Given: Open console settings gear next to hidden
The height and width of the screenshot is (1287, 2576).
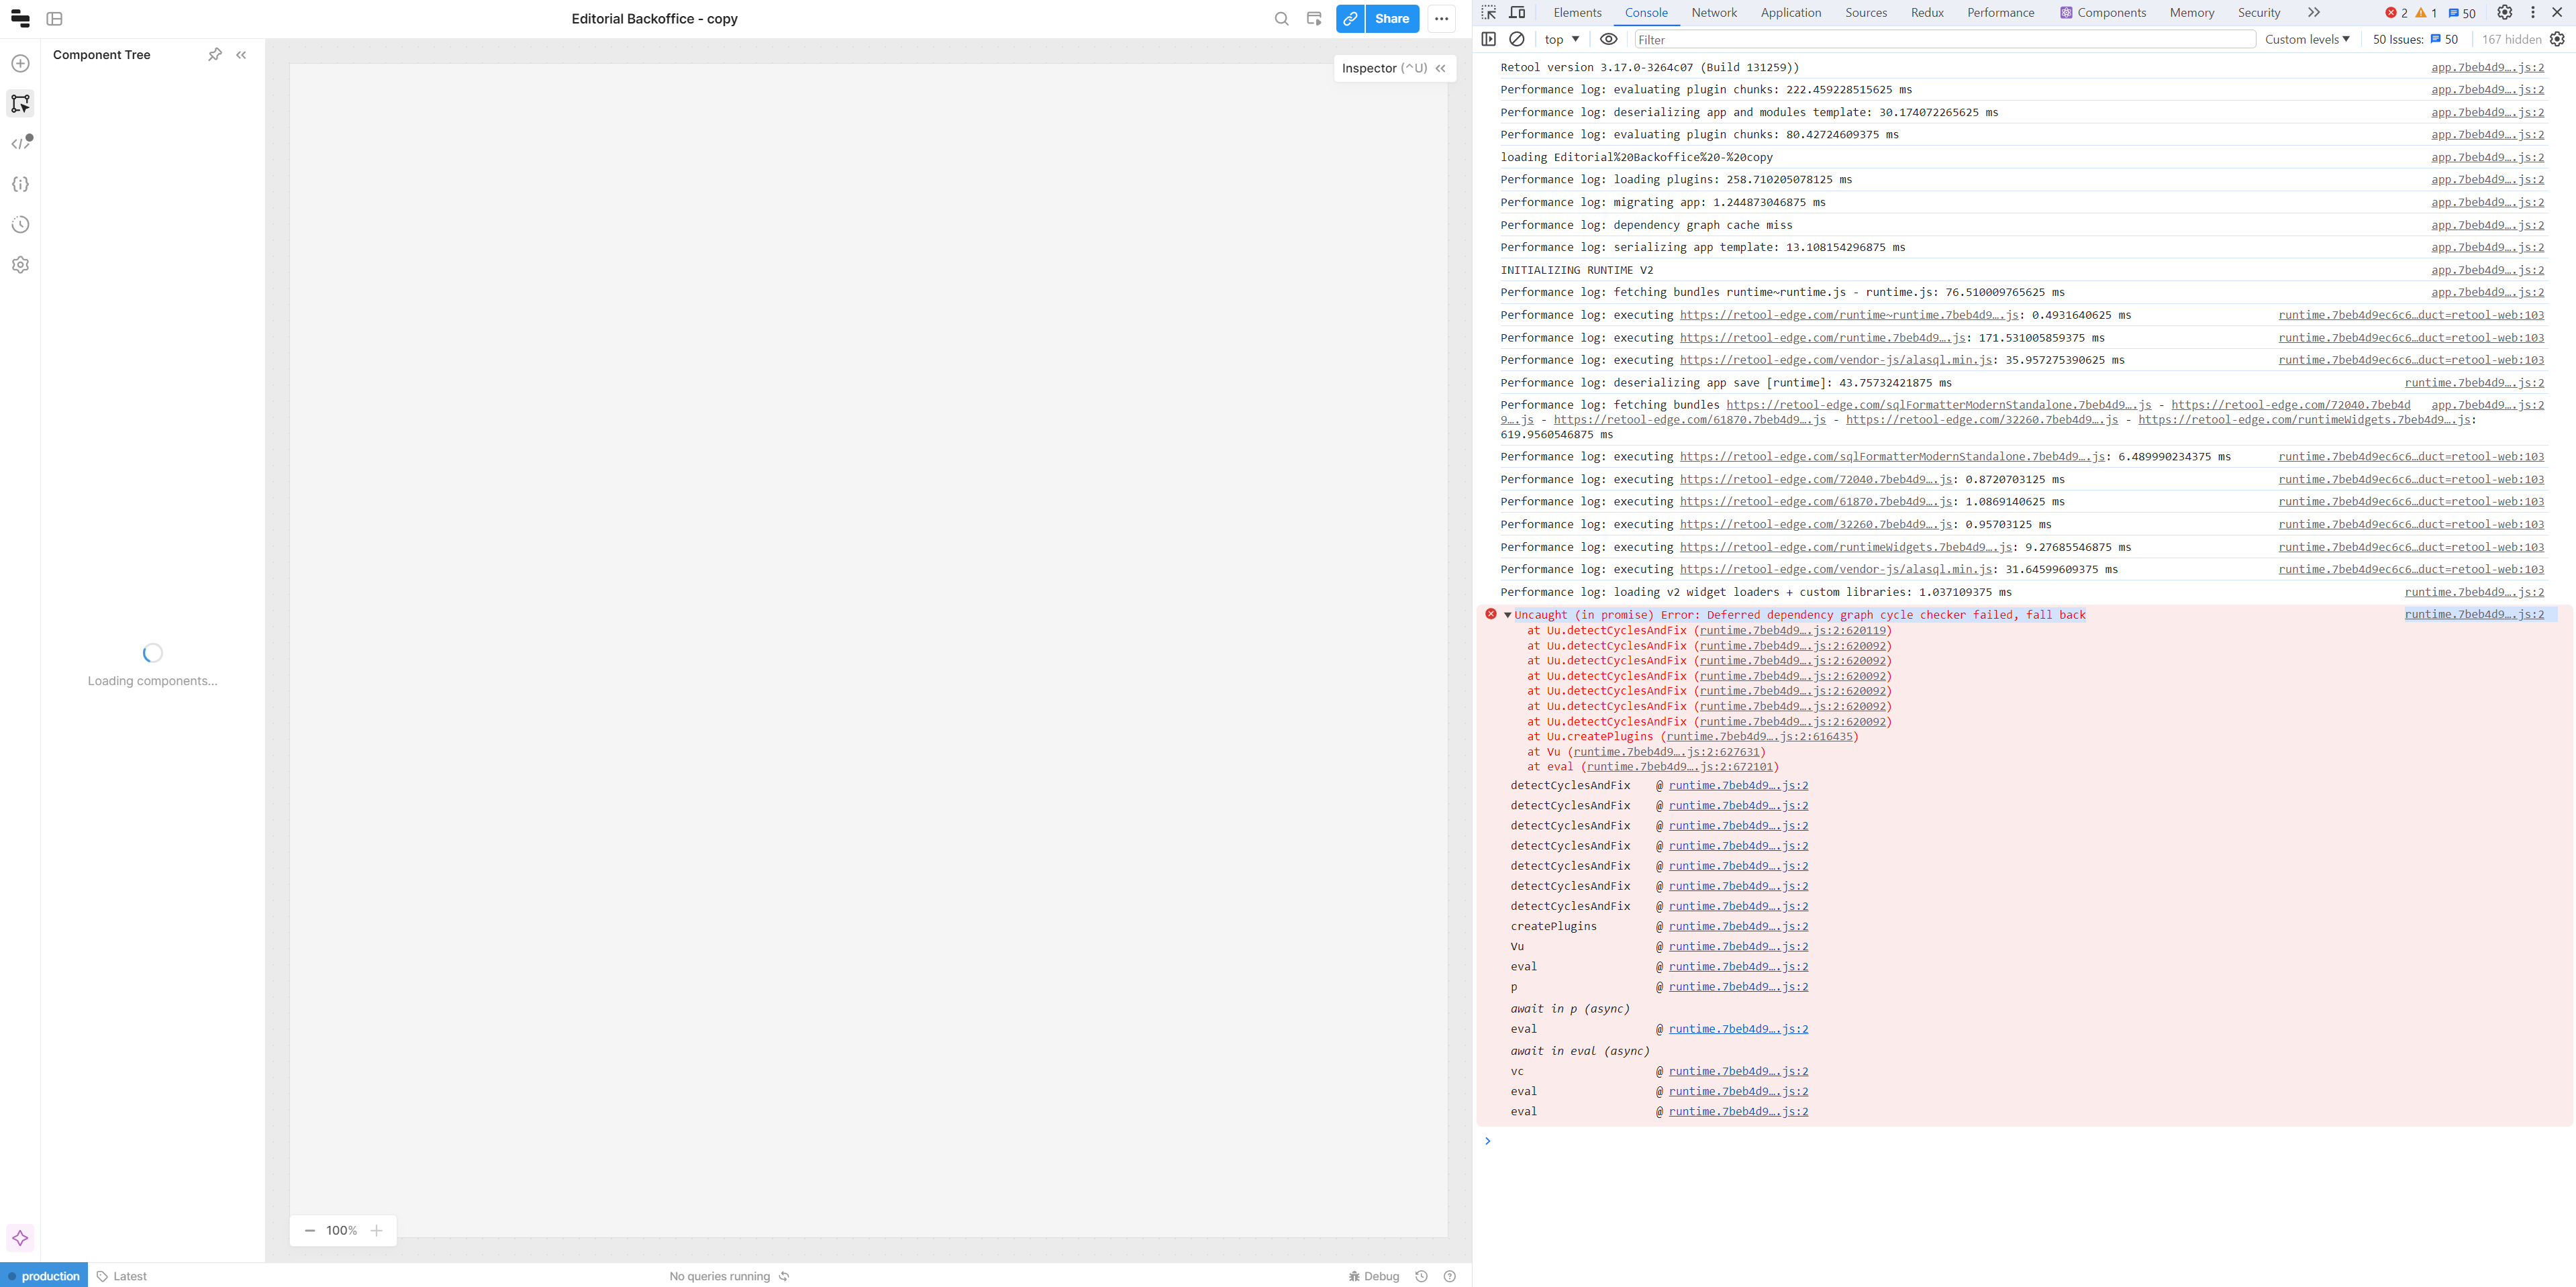Looking at the screenshot, I should coord(2557,39).
